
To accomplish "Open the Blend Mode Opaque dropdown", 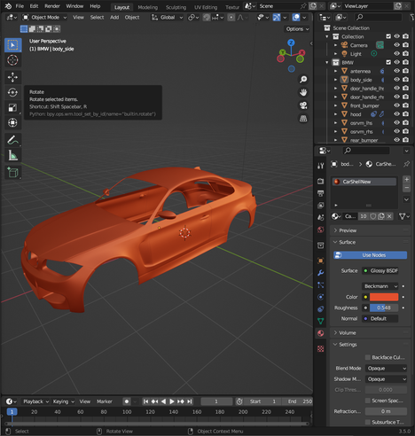I will 386,369.
